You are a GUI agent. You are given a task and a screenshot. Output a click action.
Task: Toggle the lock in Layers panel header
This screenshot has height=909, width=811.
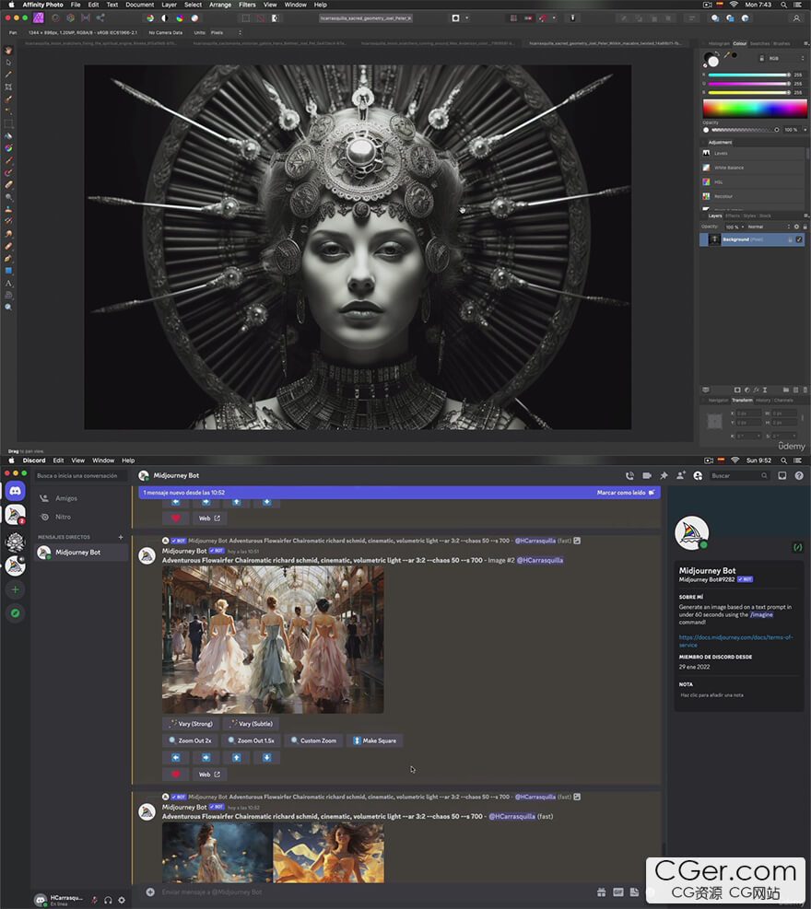coord(805,227)
